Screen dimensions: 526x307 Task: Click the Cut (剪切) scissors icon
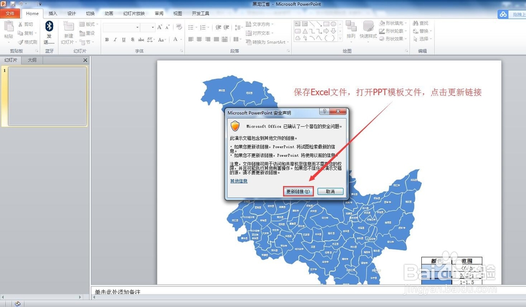coord(21,25)
